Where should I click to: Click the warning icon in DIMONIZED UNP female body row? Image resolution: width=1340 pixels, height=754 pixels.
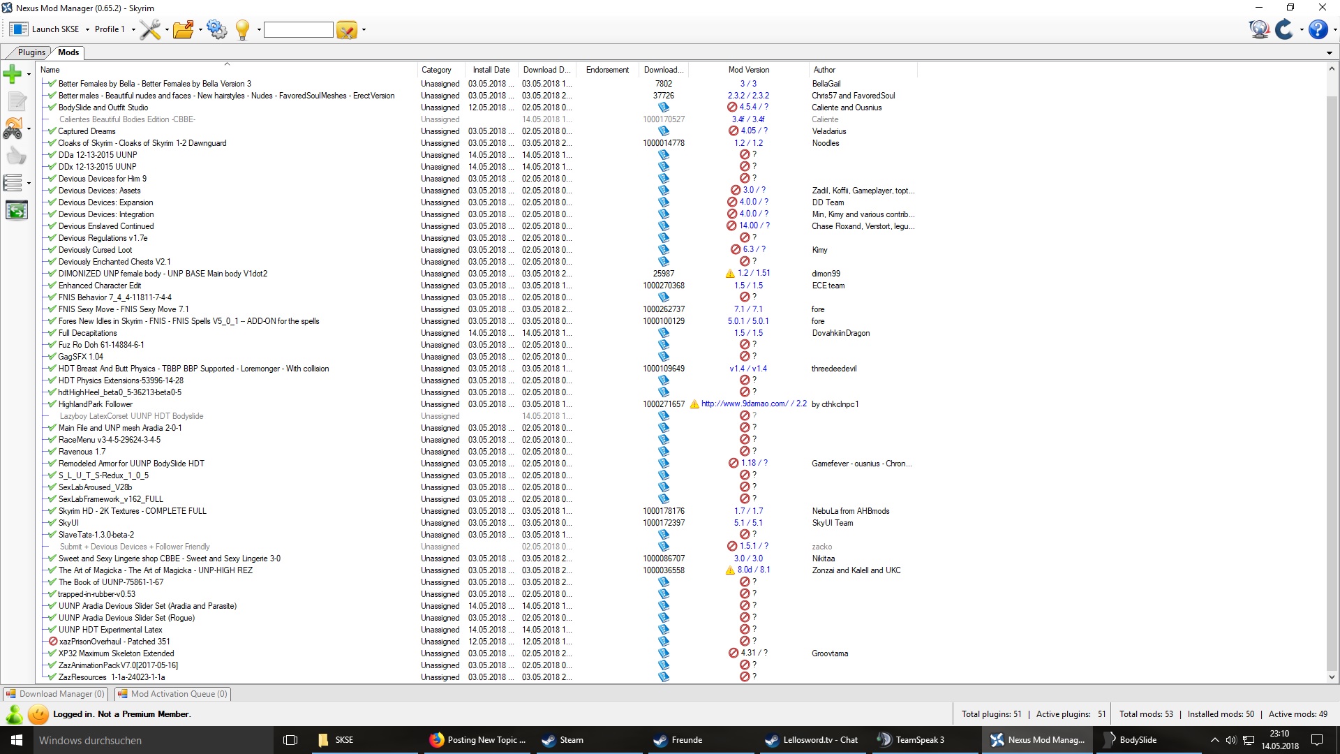[x=730, y=274]
